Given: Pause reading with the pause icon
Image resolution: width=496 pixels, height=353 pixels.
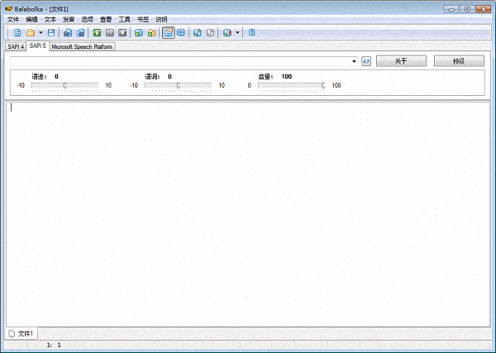Looking at the screenshot, I should [x=110, y=32].
